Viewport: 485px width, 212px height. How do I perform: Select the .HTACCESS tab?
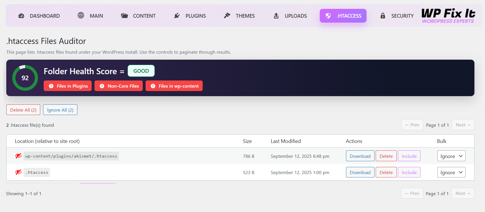[343, 16]
